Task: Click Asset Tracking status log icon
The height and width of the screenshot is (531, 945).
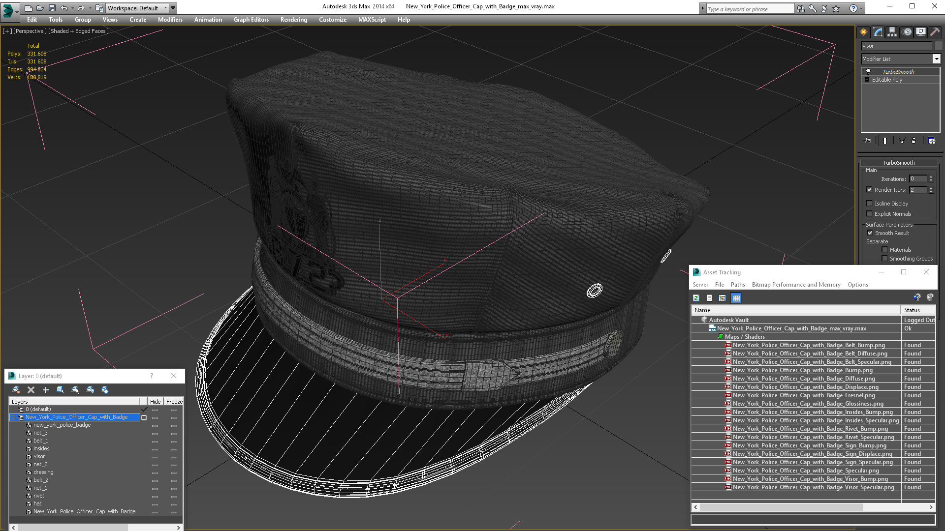Action: (x=709, y=298)
